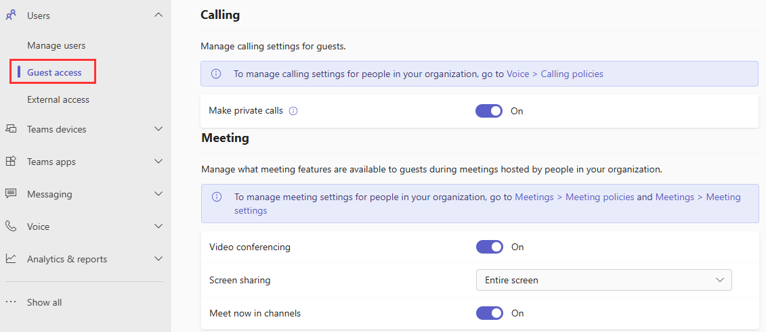The height and width of the screenshot is (332, 766).
Task: Select Guest access in sidebar
Action: pyautogui.click(x=54, y=72)
